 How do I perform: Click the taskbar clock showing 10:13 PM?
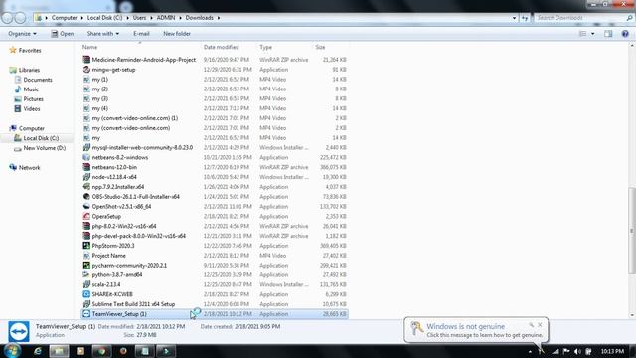pos(612,351)
